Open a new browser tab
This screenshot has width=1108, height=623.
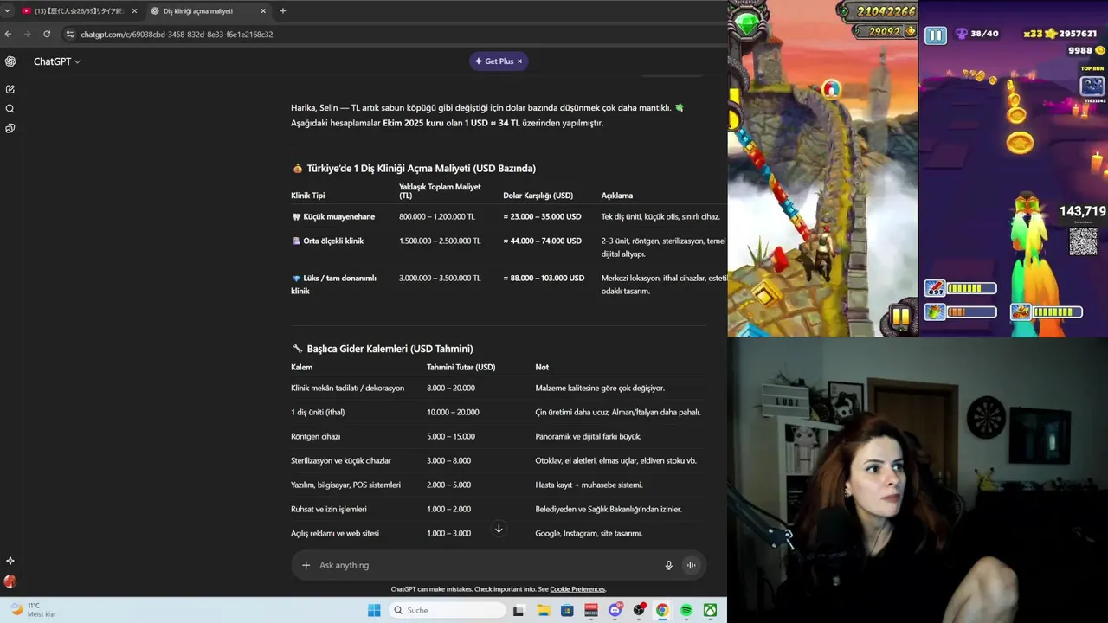(282, 11)
